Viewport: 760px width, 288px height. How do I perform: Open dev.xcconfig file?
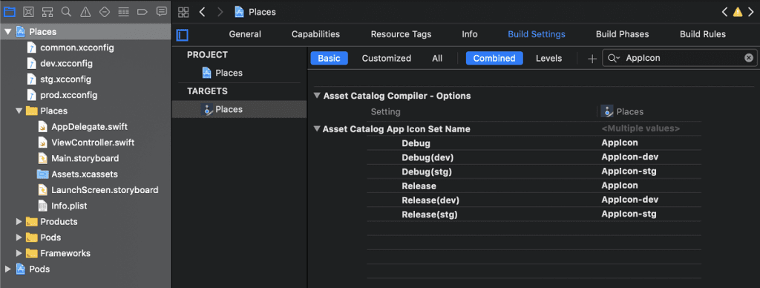coord(66,64)
